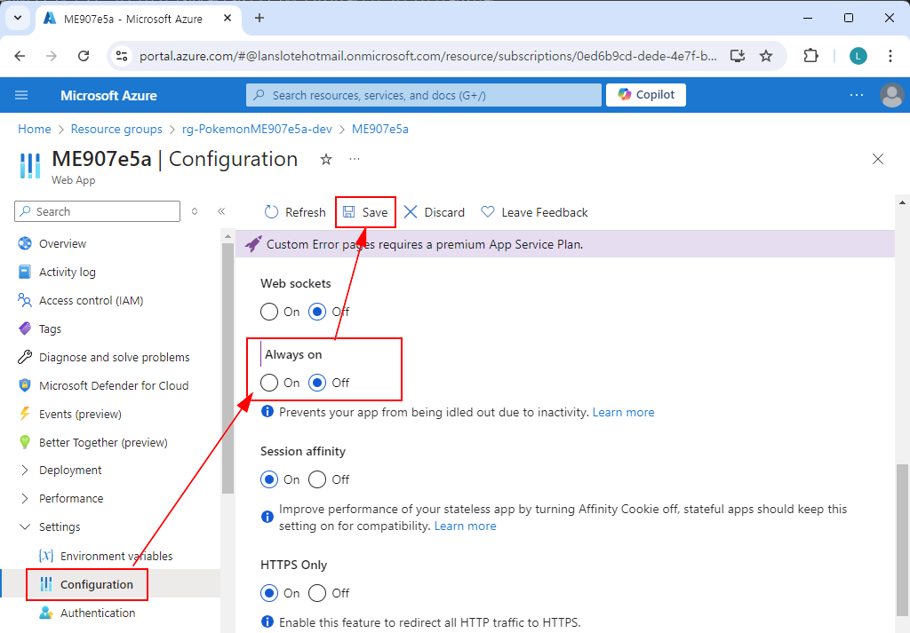
Task: Turn Web sockets On
Action: click(269, 312)
